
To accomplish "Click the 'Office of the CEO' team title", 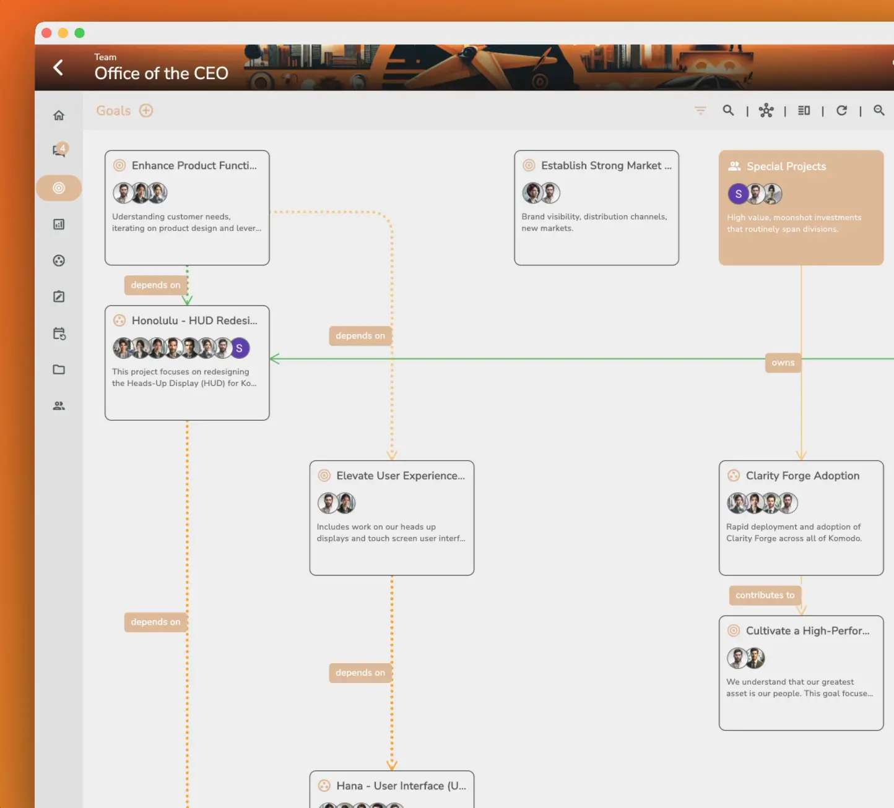I will tap(162, 74).
